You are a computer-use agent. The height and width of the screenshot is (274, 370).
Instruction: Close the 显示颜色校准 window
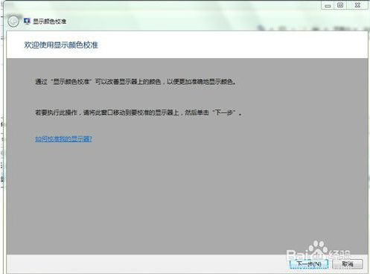(x=357, y=5)
